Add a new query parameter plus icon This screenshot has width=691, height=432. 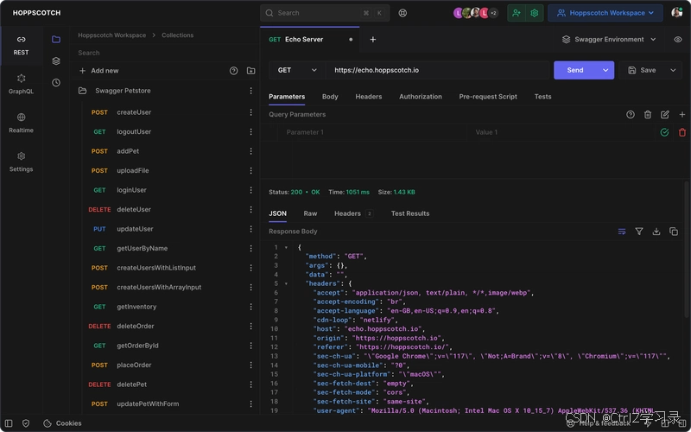coord(681,115)
